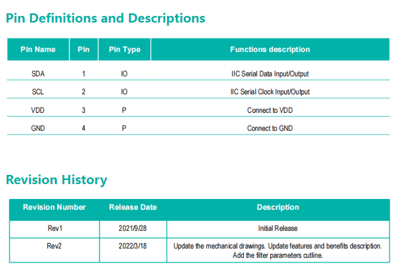Click the SDA pin name cell

[x=38, y=74]
